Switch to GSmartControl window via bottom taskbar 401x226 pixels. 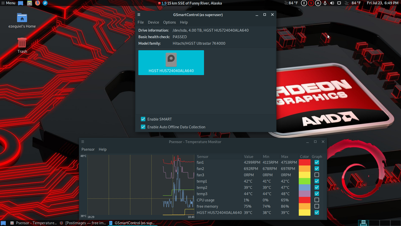click(132, 223)
